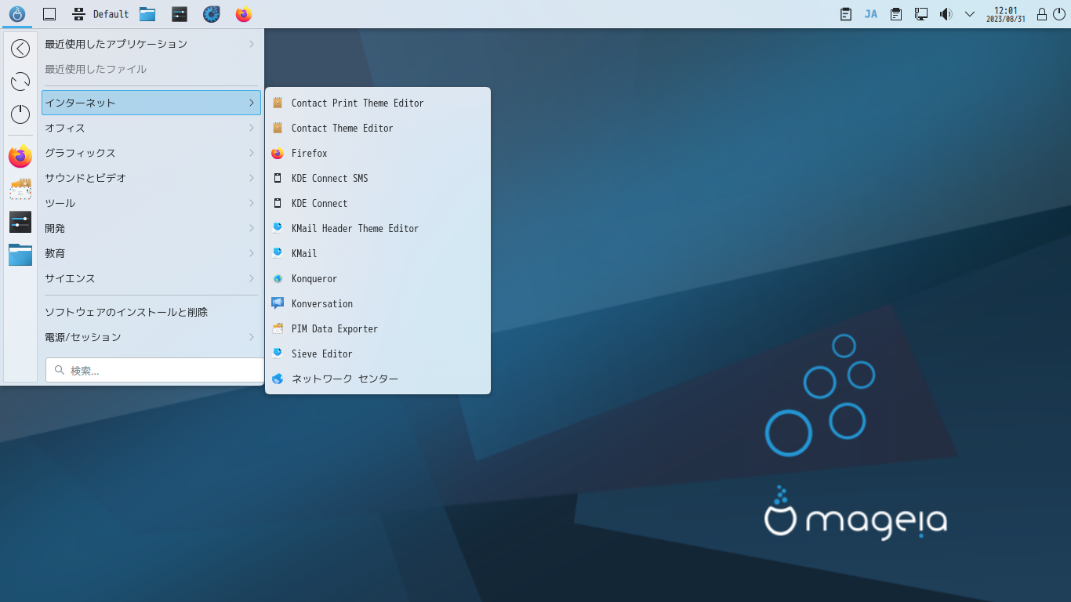Click the 検索 search field
The height and width of the screenshot is (602, 1071).
[154, 371]
